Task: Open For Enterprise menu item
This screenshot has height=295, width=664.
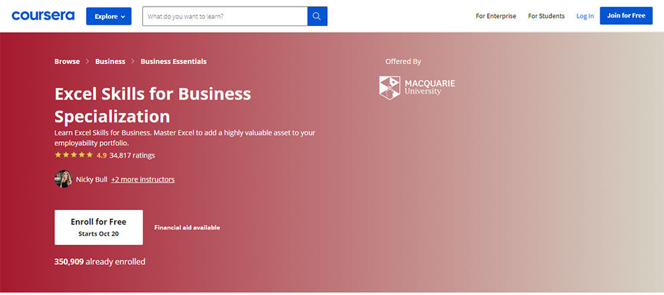Action: (496, 16)
